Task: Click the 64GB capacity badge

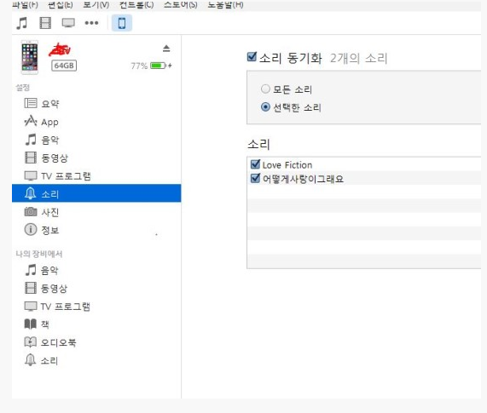Action: click(64, 66)
